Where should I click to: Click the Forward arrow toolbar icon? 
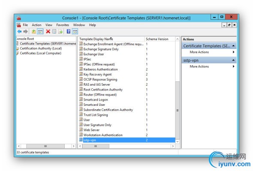click(25, 31)
